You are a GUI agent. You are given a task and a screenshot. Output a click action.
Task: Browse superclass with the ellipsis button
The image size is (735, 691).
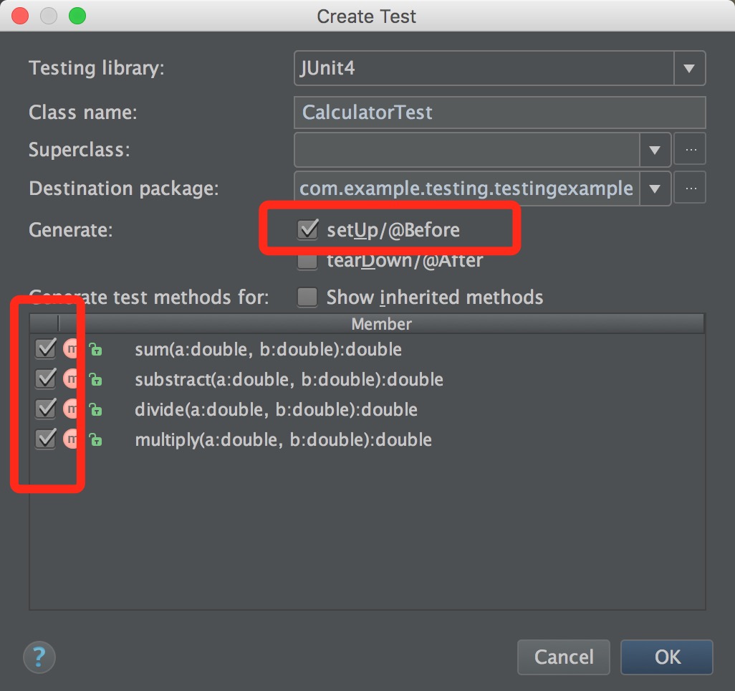pos(691,150)
